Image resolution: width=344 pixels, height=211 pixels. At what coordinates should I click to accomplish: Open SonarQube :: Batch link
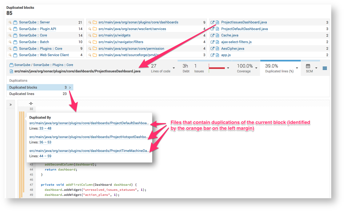coord(34,42)
